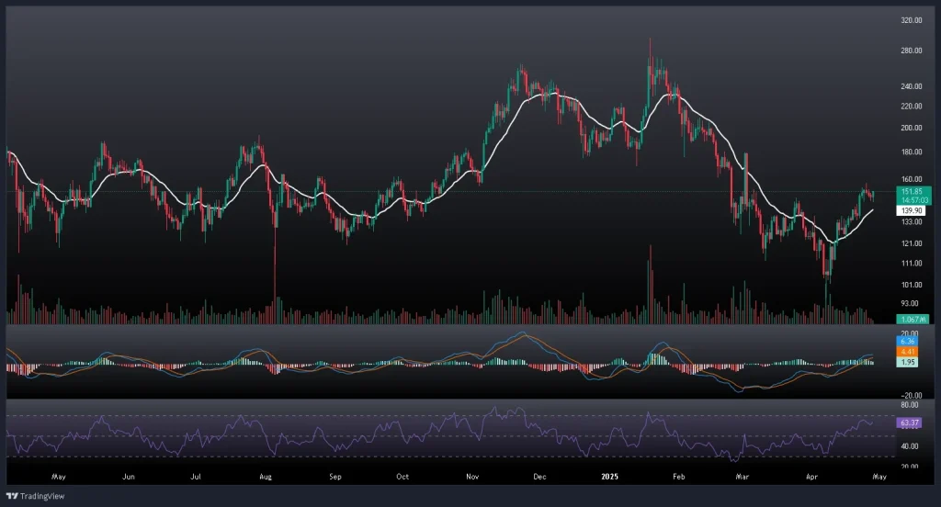Viewport: 941px width, 507px height.
Task: Click the 320.00 price scale label
Action: (x=912, y=19)
